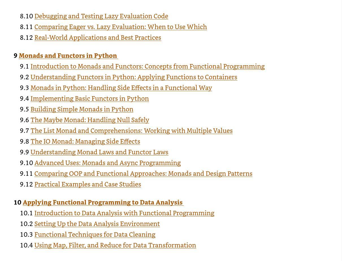Viewport: 342px width, 261px height.
Task: Open 'Comparing Eager vs. Lazy Evaluation' section link
Action: click(x=121, y=27)
